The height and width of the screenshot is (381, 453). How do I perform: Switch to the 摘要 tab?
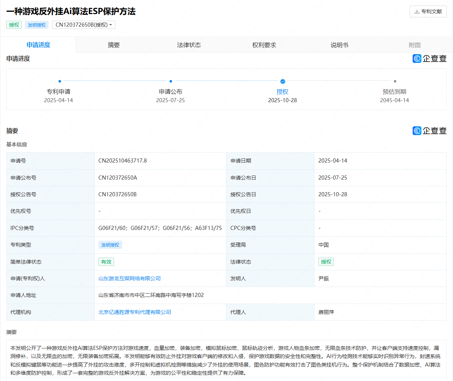114,44
